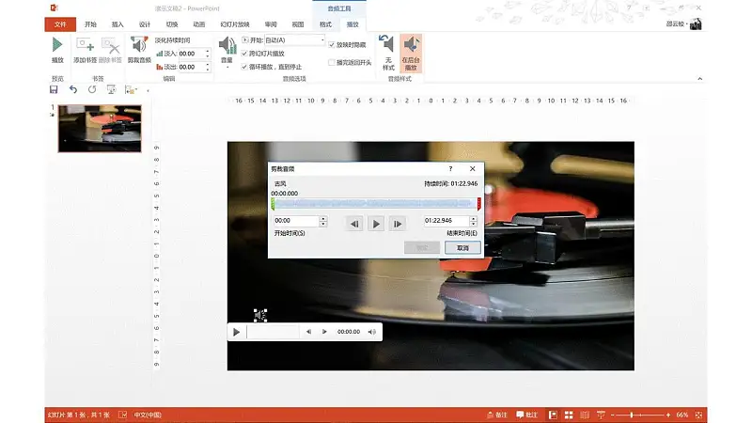Enable Rewind After Playing (播完返回开头) checkbox
752x423 pixels.
tap(332, 62)
